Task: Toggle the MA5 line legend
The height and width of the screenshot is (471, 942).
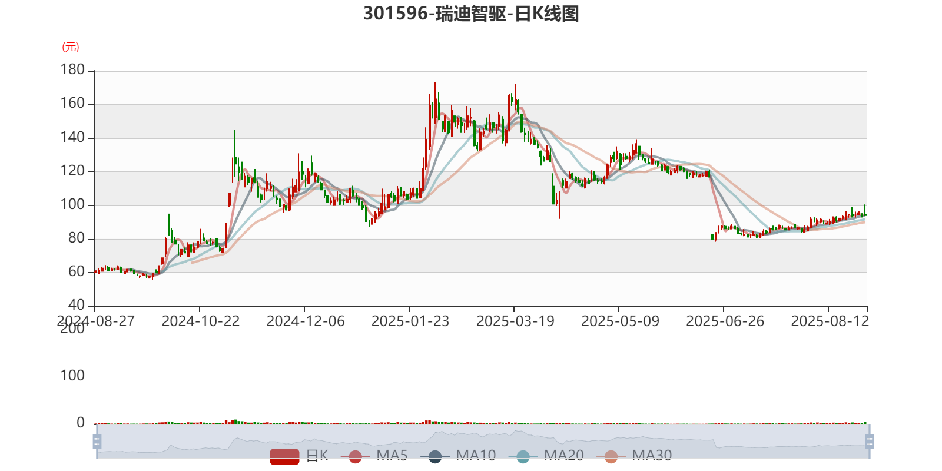Action: coord(374,456)
